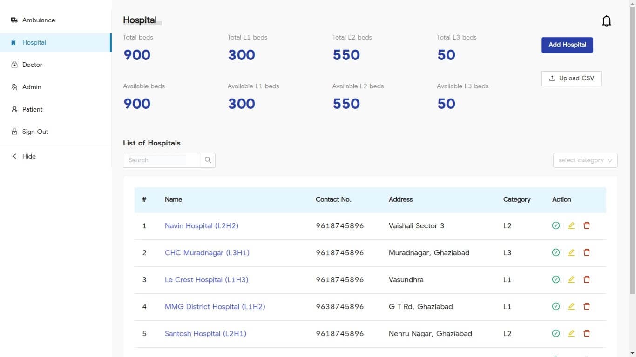The height and width of the screenshot is (357, 636).
Task: Click the Category column header
Action: 517,199
